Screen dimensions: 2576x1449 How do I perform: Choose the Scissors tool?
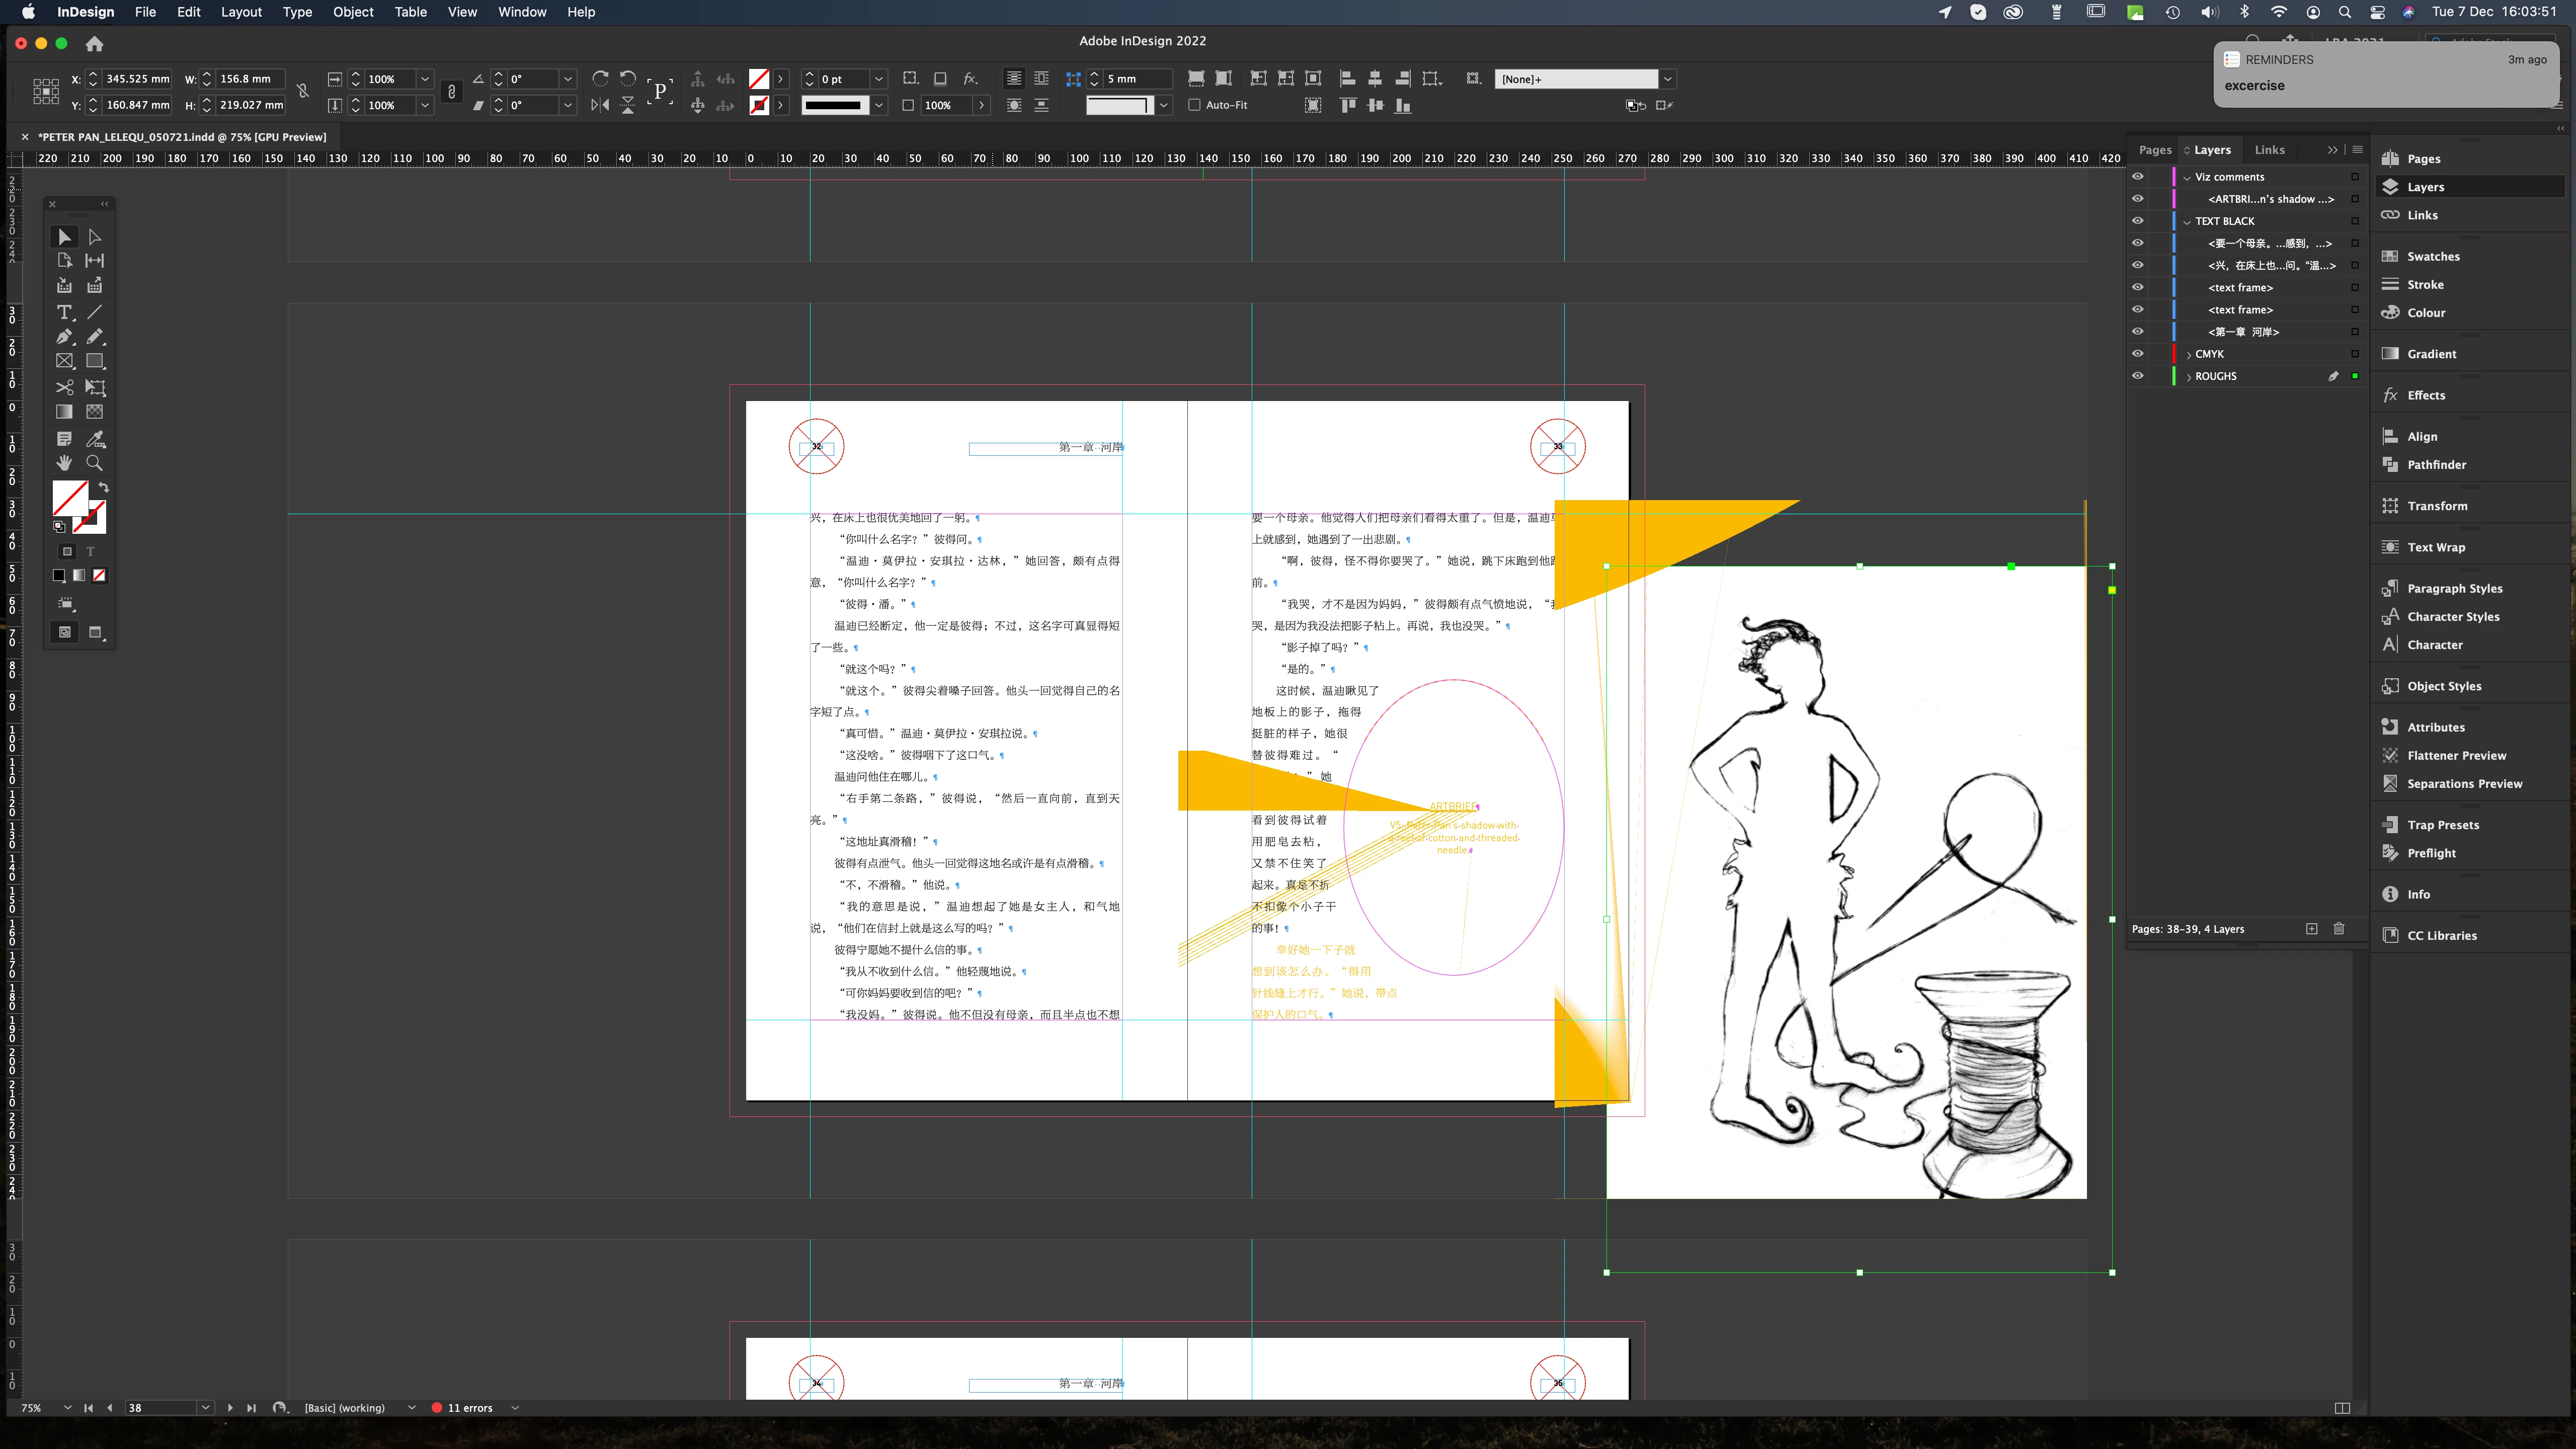pos(64,387)
